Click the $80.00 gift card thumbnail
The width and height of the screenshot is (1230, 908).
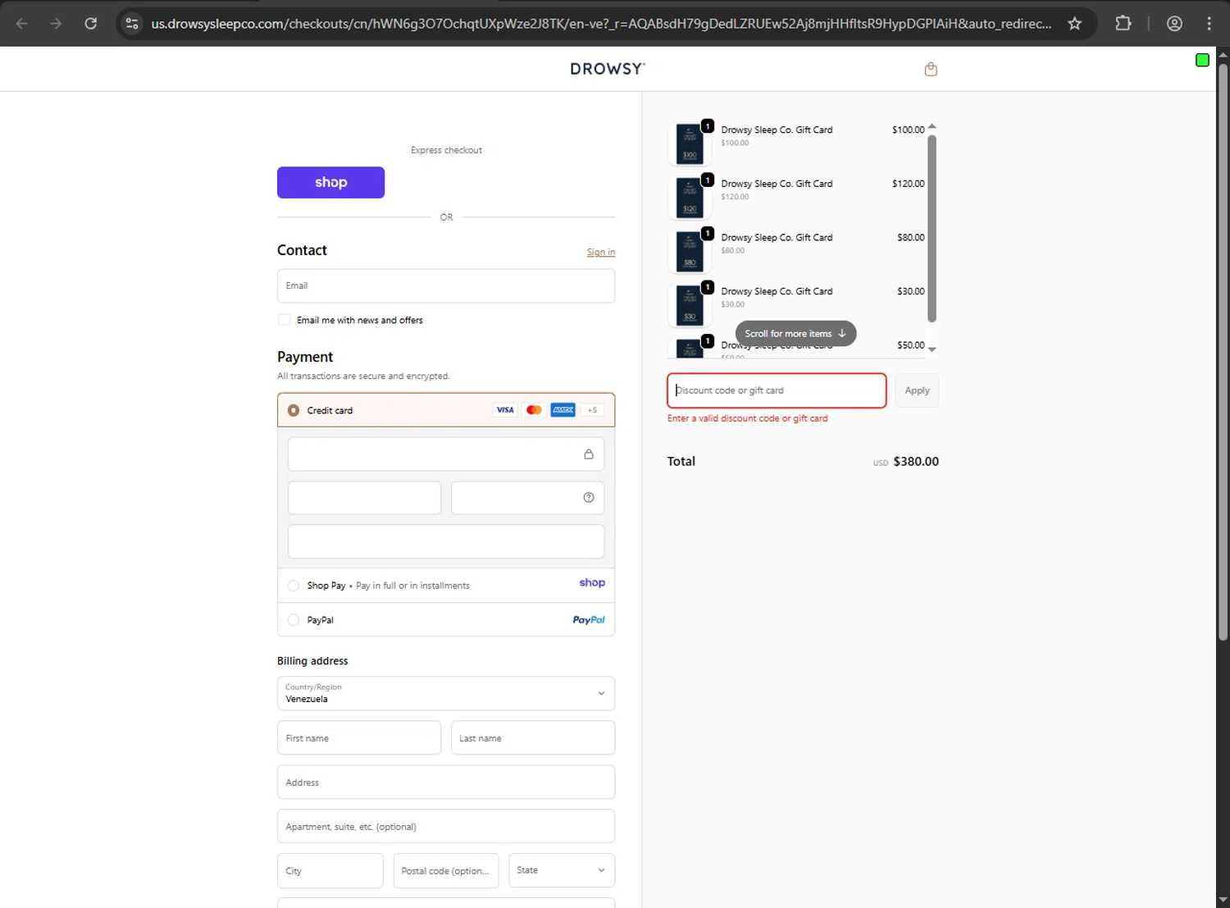pyautogui.click(x=690, y=252)
